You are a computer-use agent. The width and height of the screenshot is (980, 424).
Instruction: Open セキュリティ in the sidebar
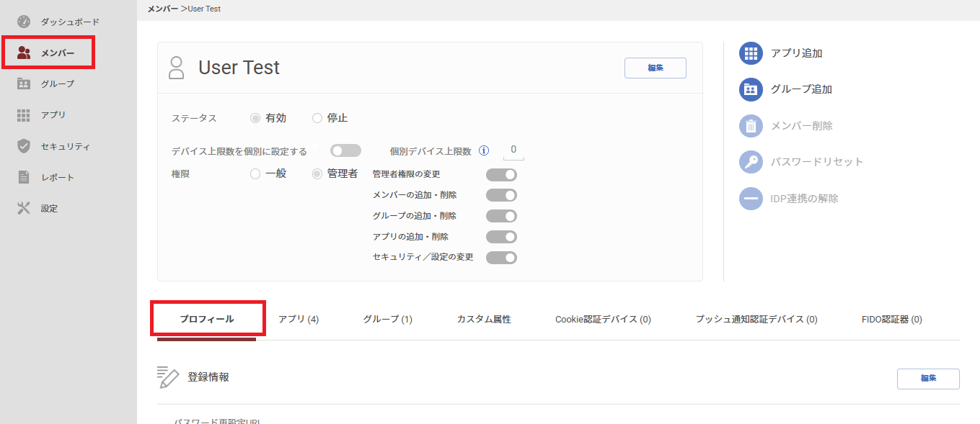(x=66, y=146)
